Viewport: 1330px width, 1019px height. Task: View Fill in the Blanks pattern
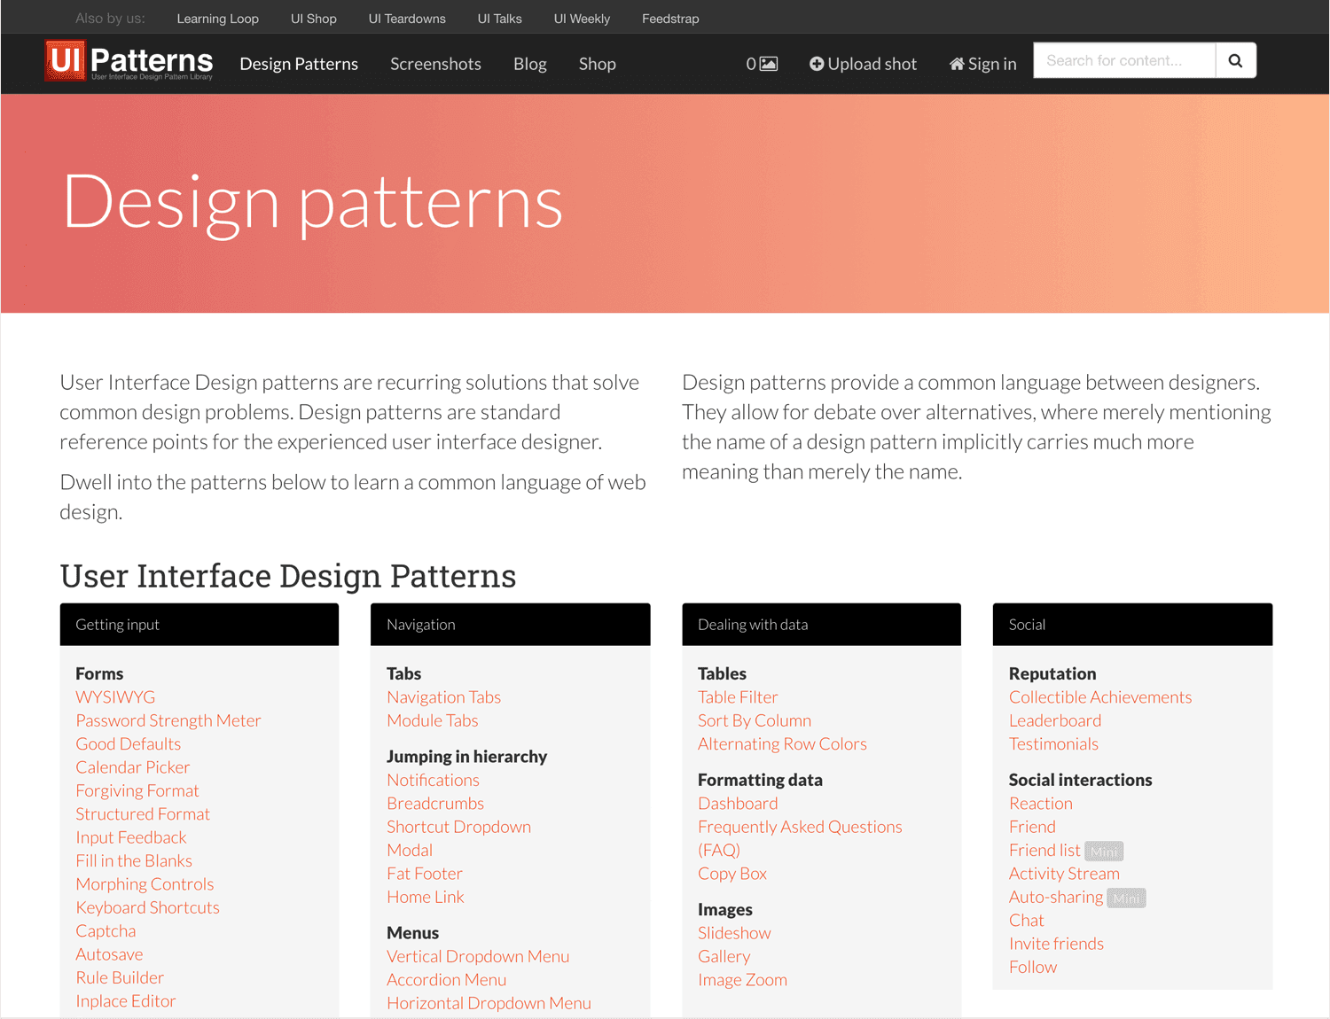[134, 860]
